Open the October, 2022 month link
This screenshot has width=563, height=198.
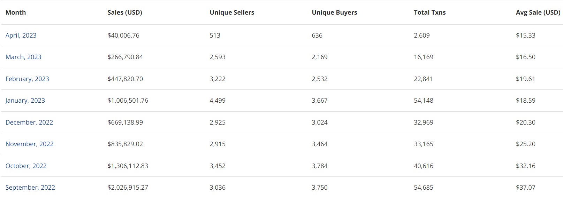(x=26, y=166)
